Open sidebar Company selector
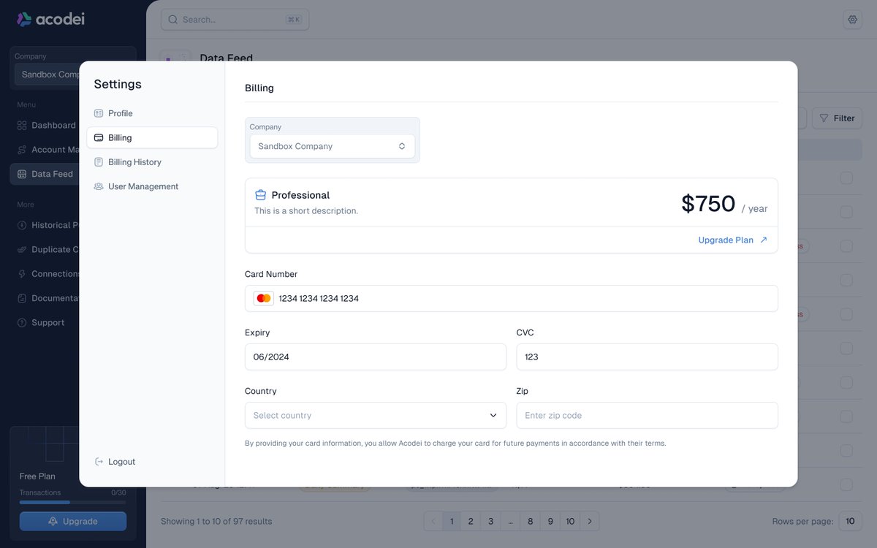Image resolution: width=877 pixels, height=548 pixels. [48, 75]
